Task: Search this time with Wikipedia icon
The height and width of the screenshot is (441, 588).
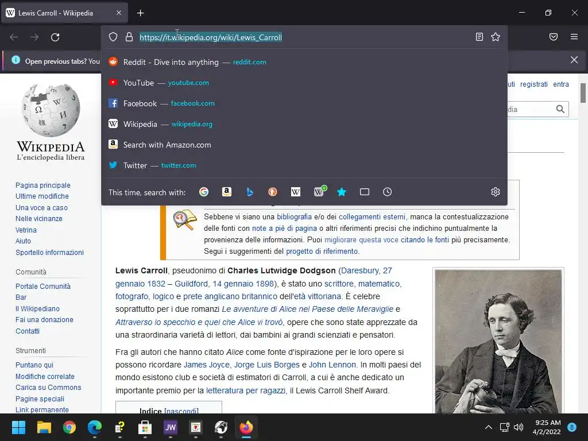Action: tap(296, 192)
